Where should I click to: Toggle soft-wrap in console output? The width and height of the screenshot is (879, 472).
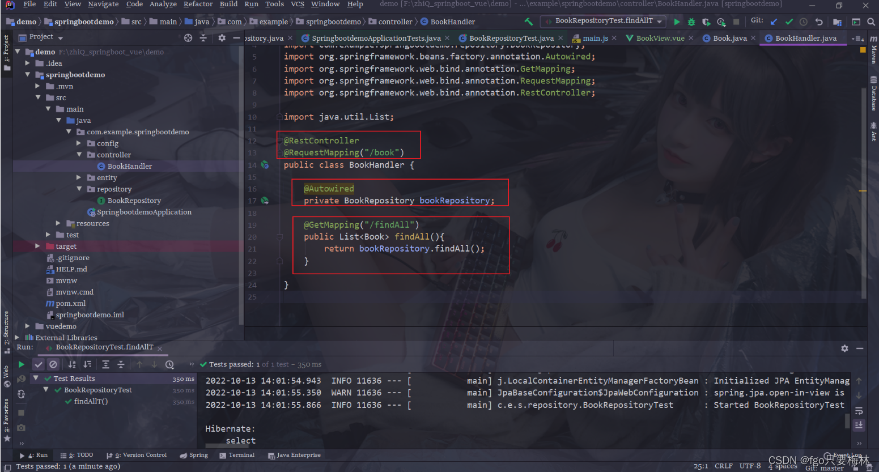(x=859, y=411)
